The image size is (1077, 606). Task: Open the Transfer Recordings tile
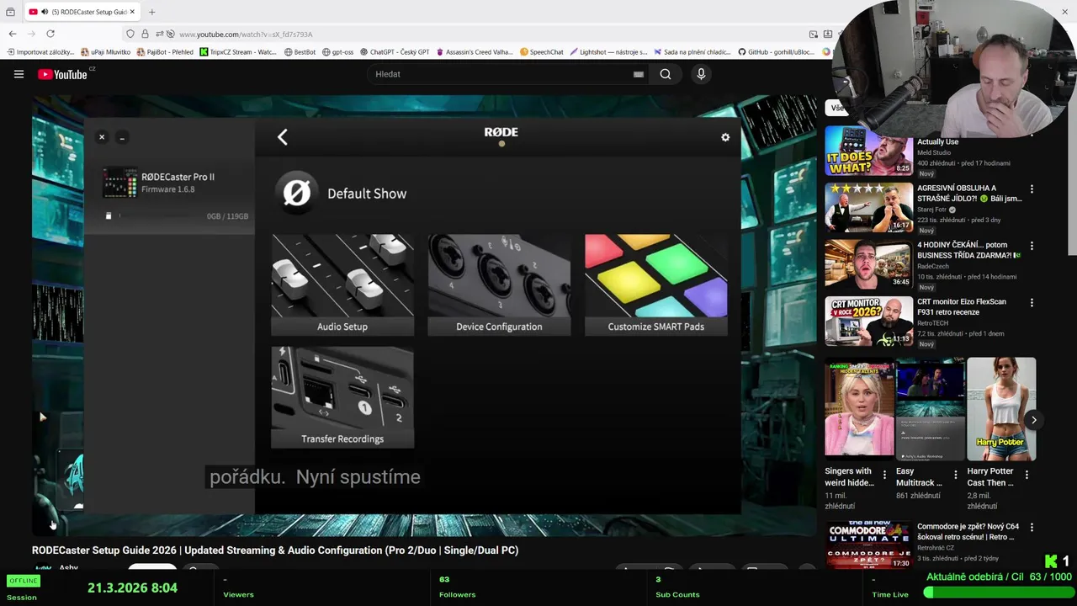point(342,397)
